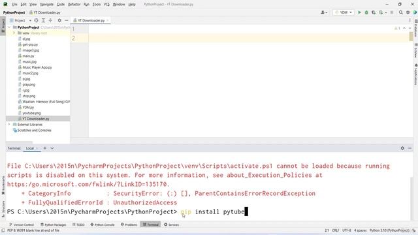Toggle the Structure side tool window stripe
Viewport: 418px width, 235px height.
(x=3, y=209)
